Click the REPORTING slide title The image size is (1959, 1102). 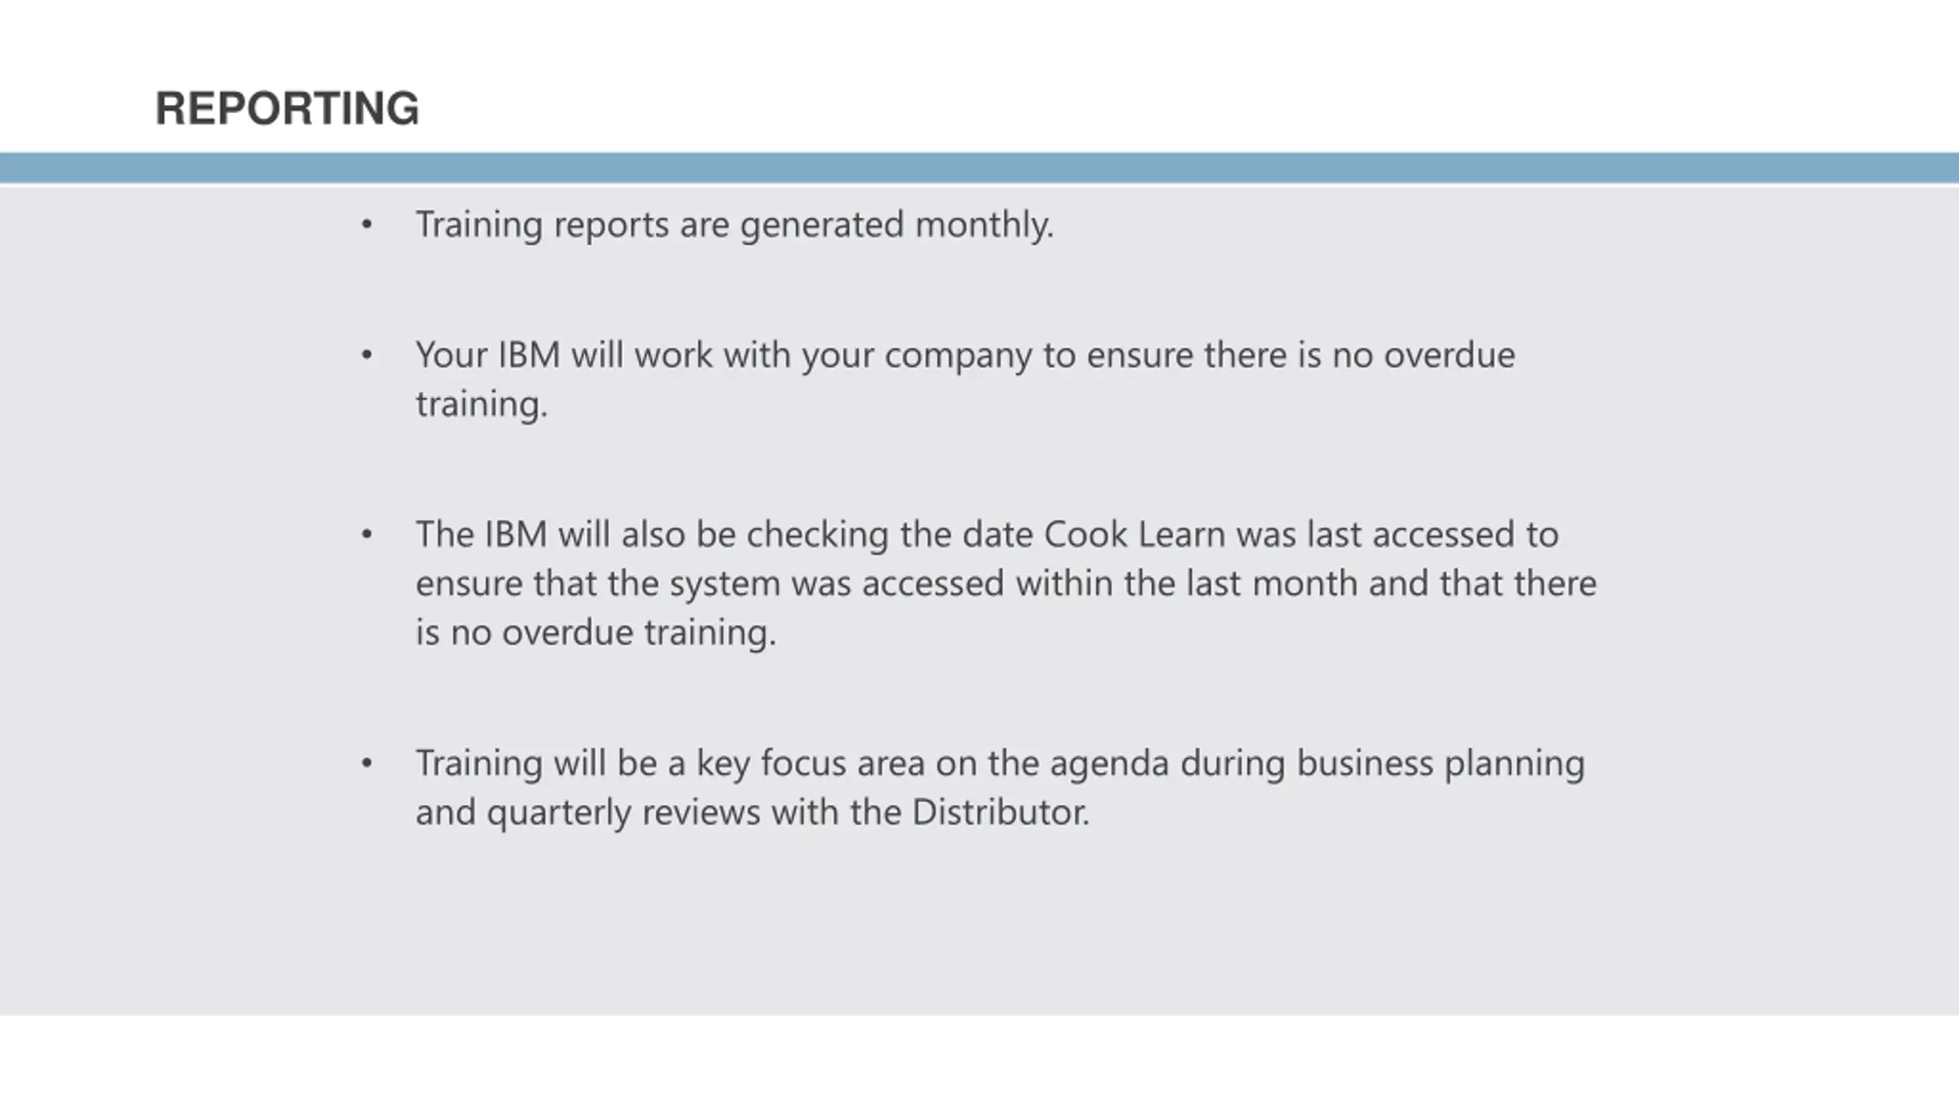pos(287,108)
